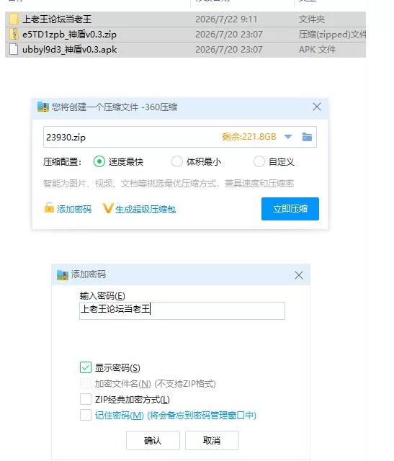
Task: Click the 立即压缩 button
Action: click(290, 209)
